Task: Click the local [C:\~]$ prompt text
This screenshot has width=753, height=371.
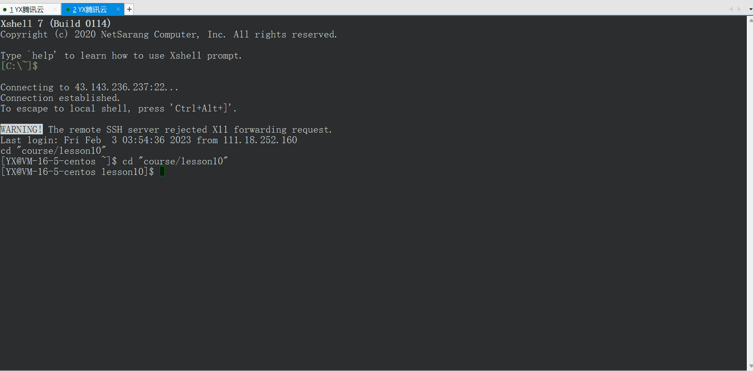Action: [x=19, y=66]
